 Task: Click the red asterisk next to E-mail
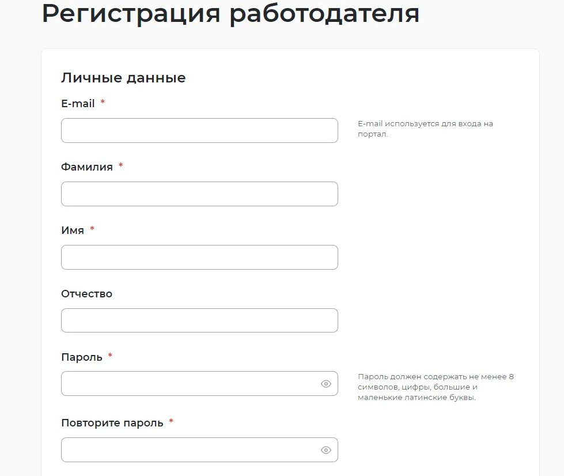coord(103,102)
